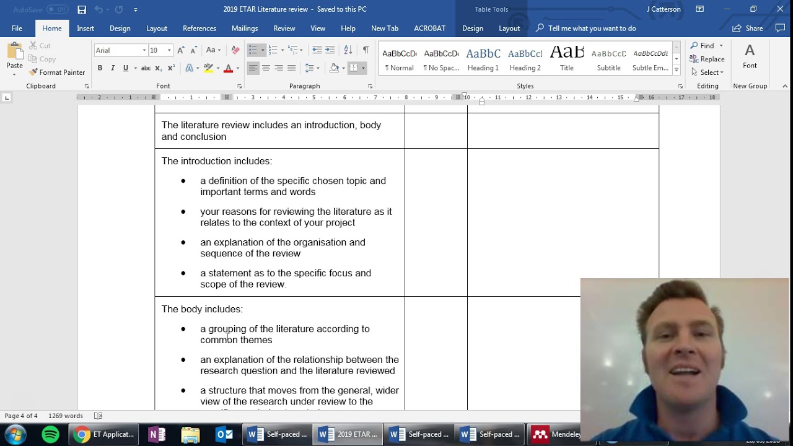The width and height of the screenshot is (793, 446).
Task: Toggle bold formatting
Action: 100,68
